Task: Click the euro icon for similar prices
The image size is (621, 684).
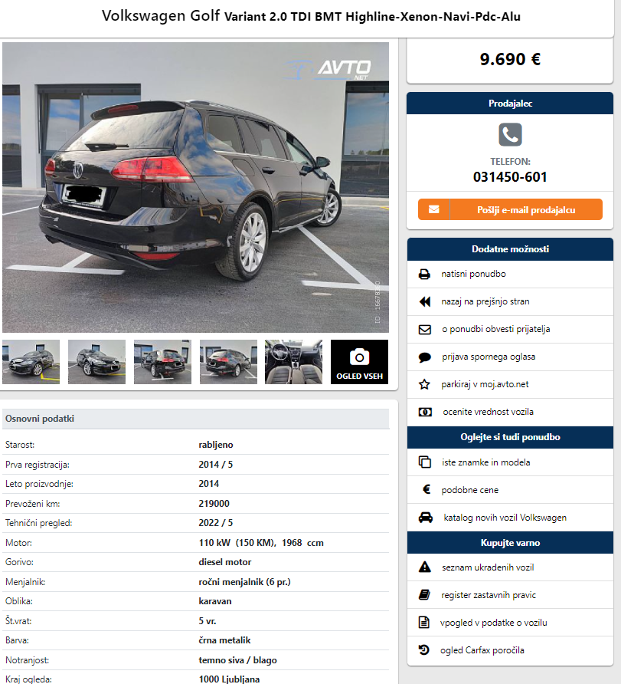Action: pos(427,489)
